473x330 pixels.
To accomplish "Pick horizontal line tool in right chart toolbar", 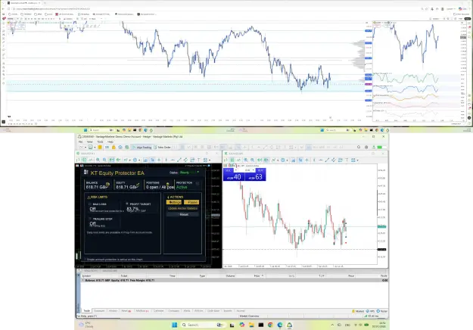I will tap(320, 160).
